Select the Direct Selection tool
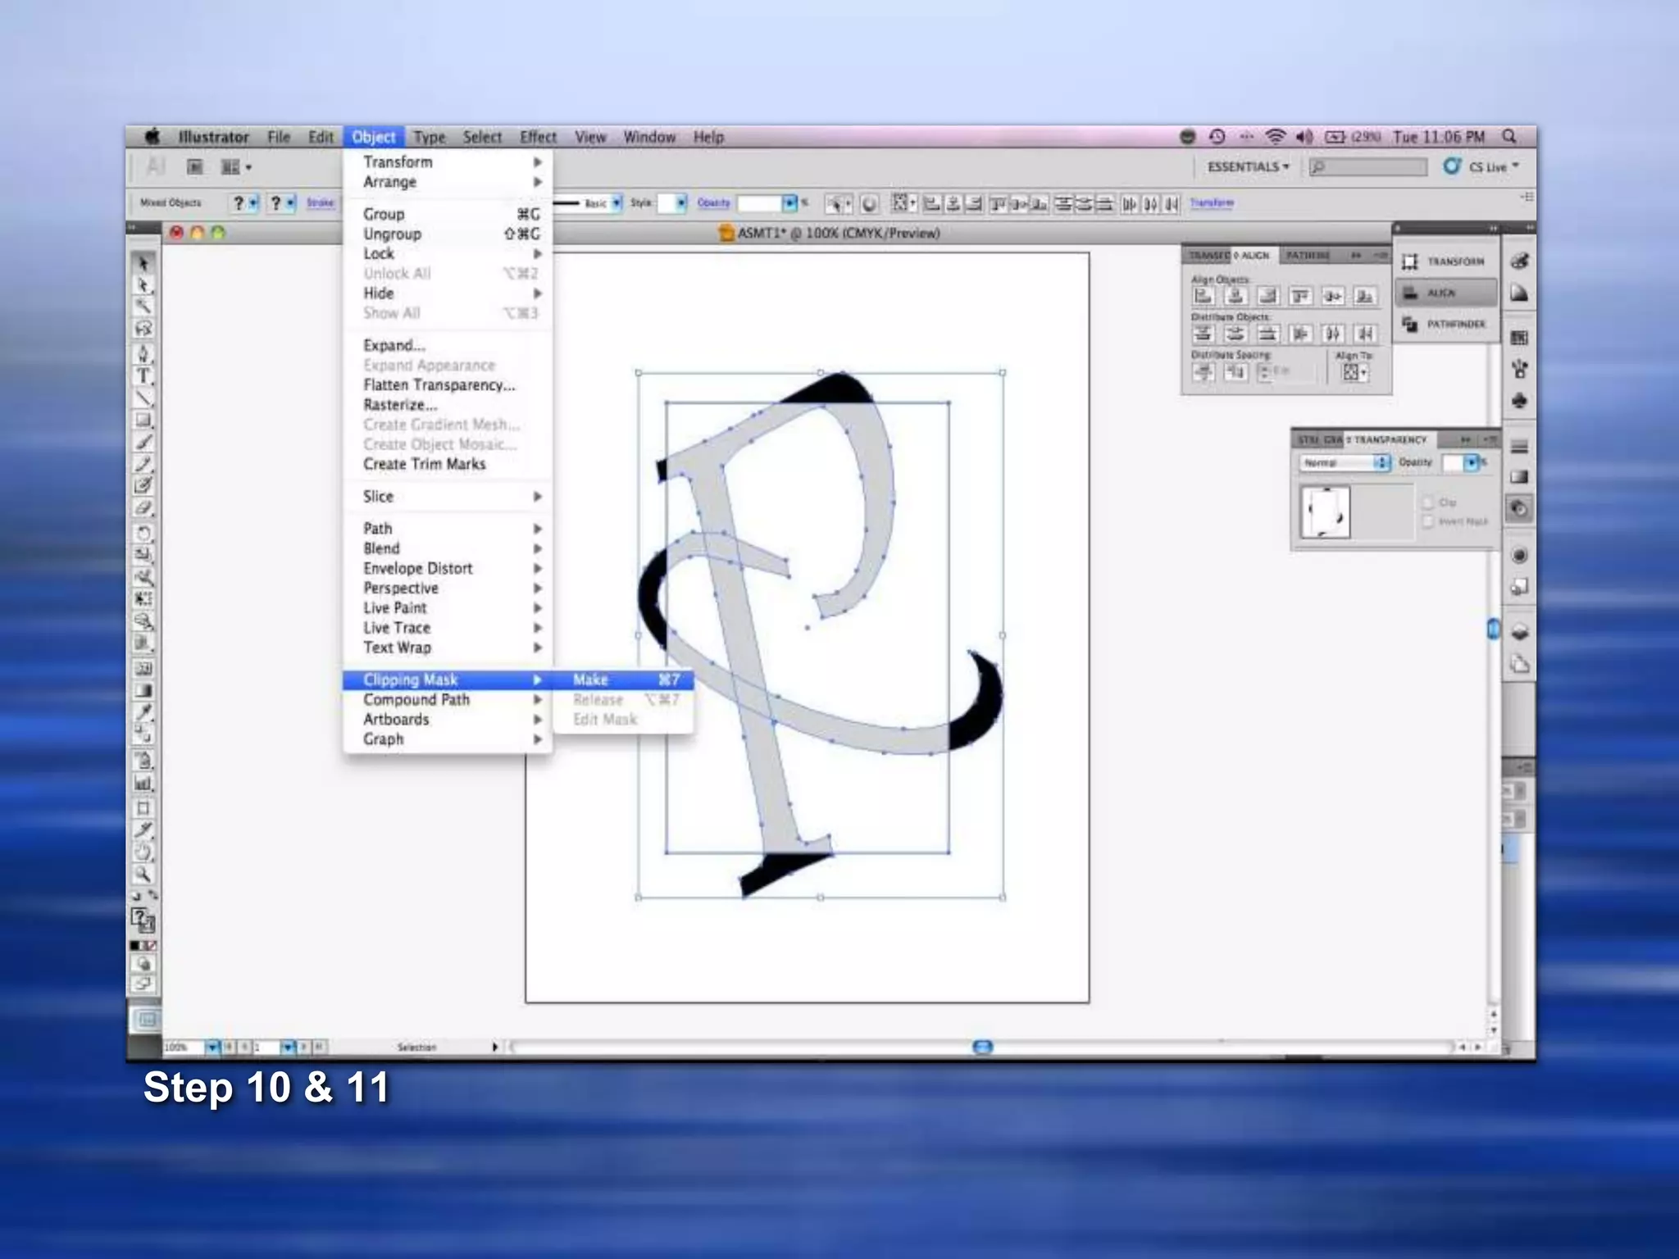This screenshot has height=1259, width=1679. point(143,284)
